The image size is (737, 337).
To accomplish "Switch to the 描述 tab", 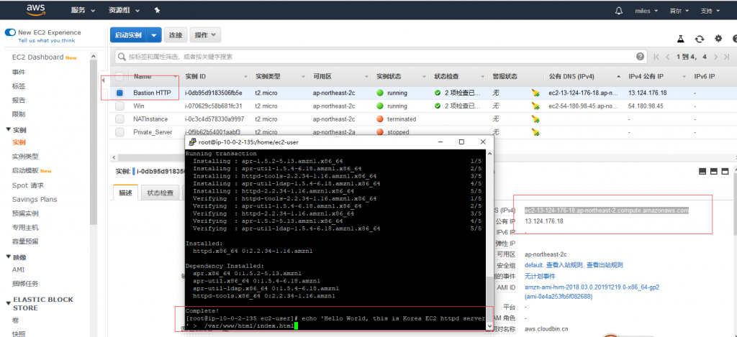I will pos(125,193).
